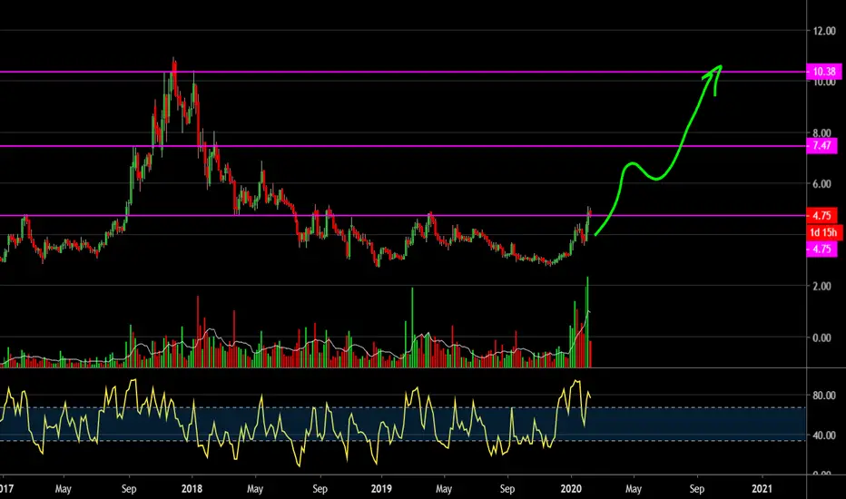The width and height of the screenshot is (846, 499).
Task: Click the May label just after 2020
Action: point(634,489)
